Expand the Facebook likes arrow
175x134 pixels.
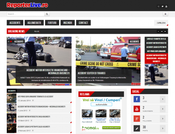click(x=163, y=99)
